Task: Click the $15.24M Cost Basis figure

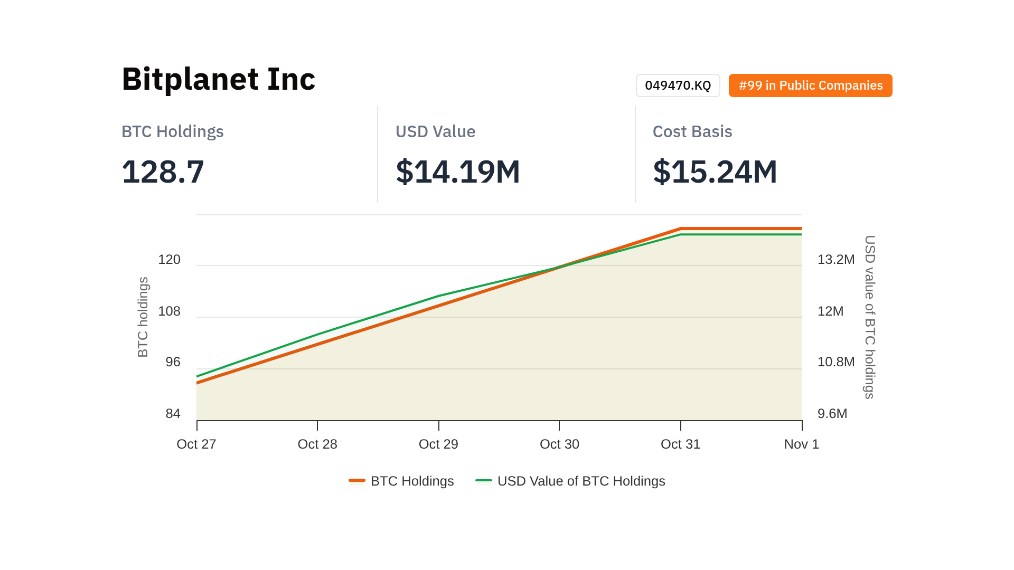Action: (715, 172)
